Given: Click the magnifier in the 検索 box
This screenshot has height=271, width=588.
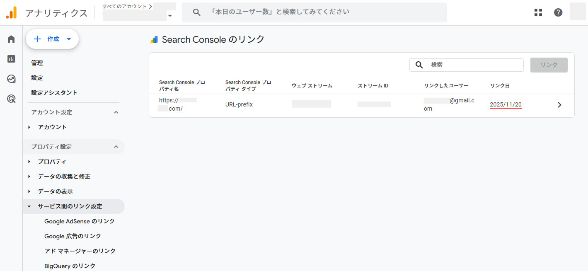Looking at the screenshot, I should (x=419, y=65).
